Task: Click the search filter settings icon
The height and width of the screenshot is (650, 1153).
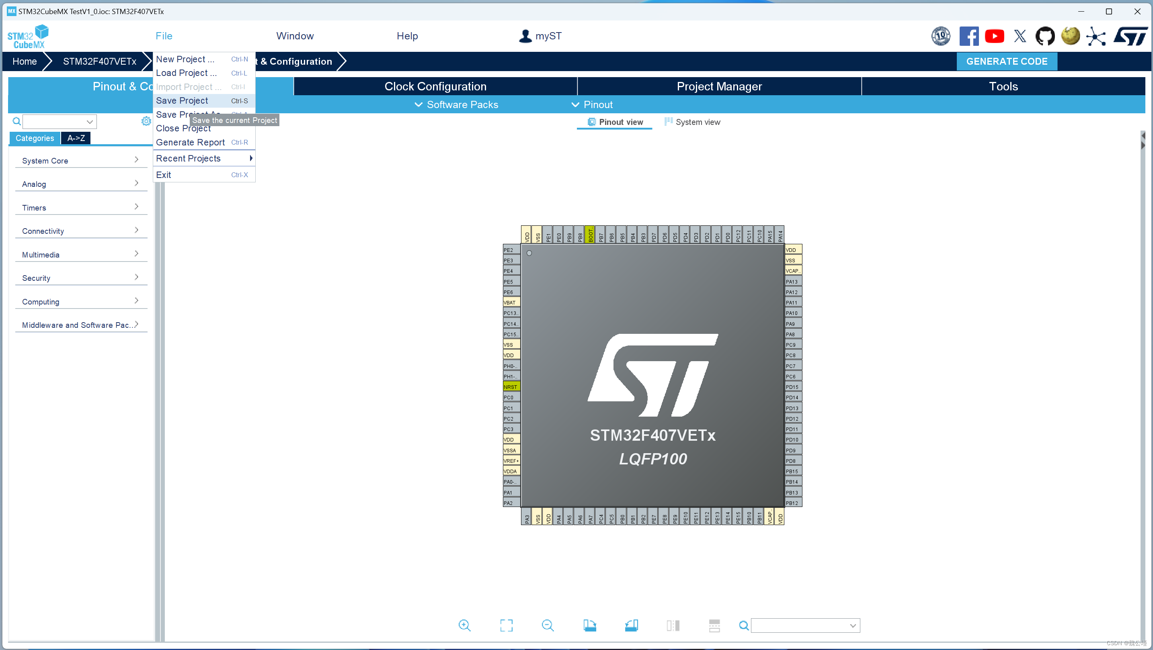Action: click(145, 121)
